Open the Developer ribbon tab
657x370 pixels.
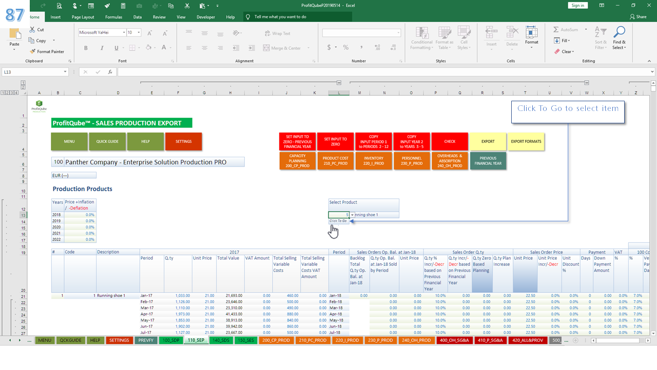coord(206,17)
